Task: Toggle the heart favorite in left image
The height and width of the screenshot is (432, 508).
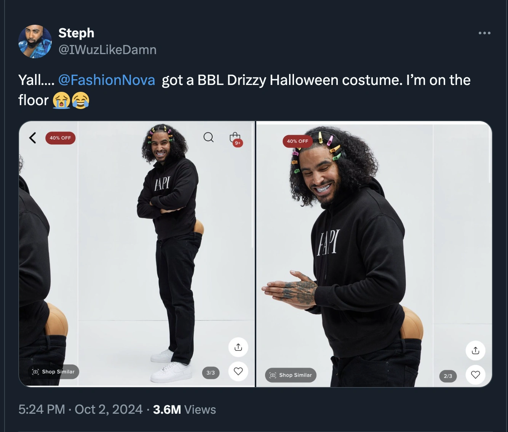Action: (x=238, y=371)
